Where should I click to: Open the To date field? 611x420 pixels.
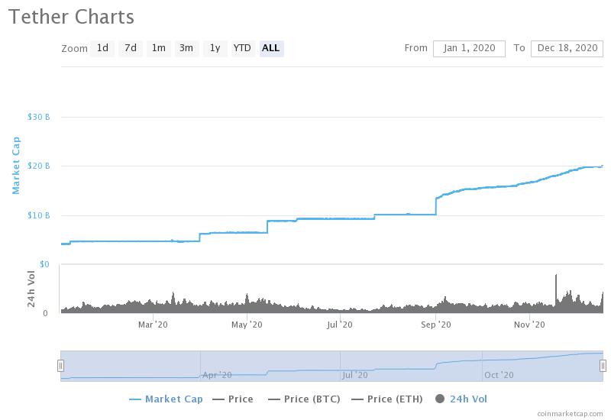tap(567, 48)
